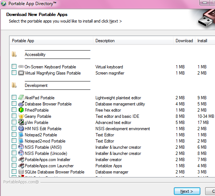Check the Database Browser Portable checkbox

point(14,104)
